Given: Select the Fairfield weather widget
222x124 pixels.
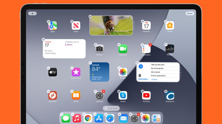Looking at the screenshot, I should pos(99,72).
